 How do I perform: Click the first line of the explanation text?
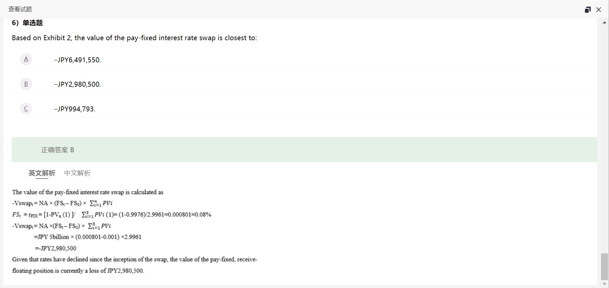[88, 192]
